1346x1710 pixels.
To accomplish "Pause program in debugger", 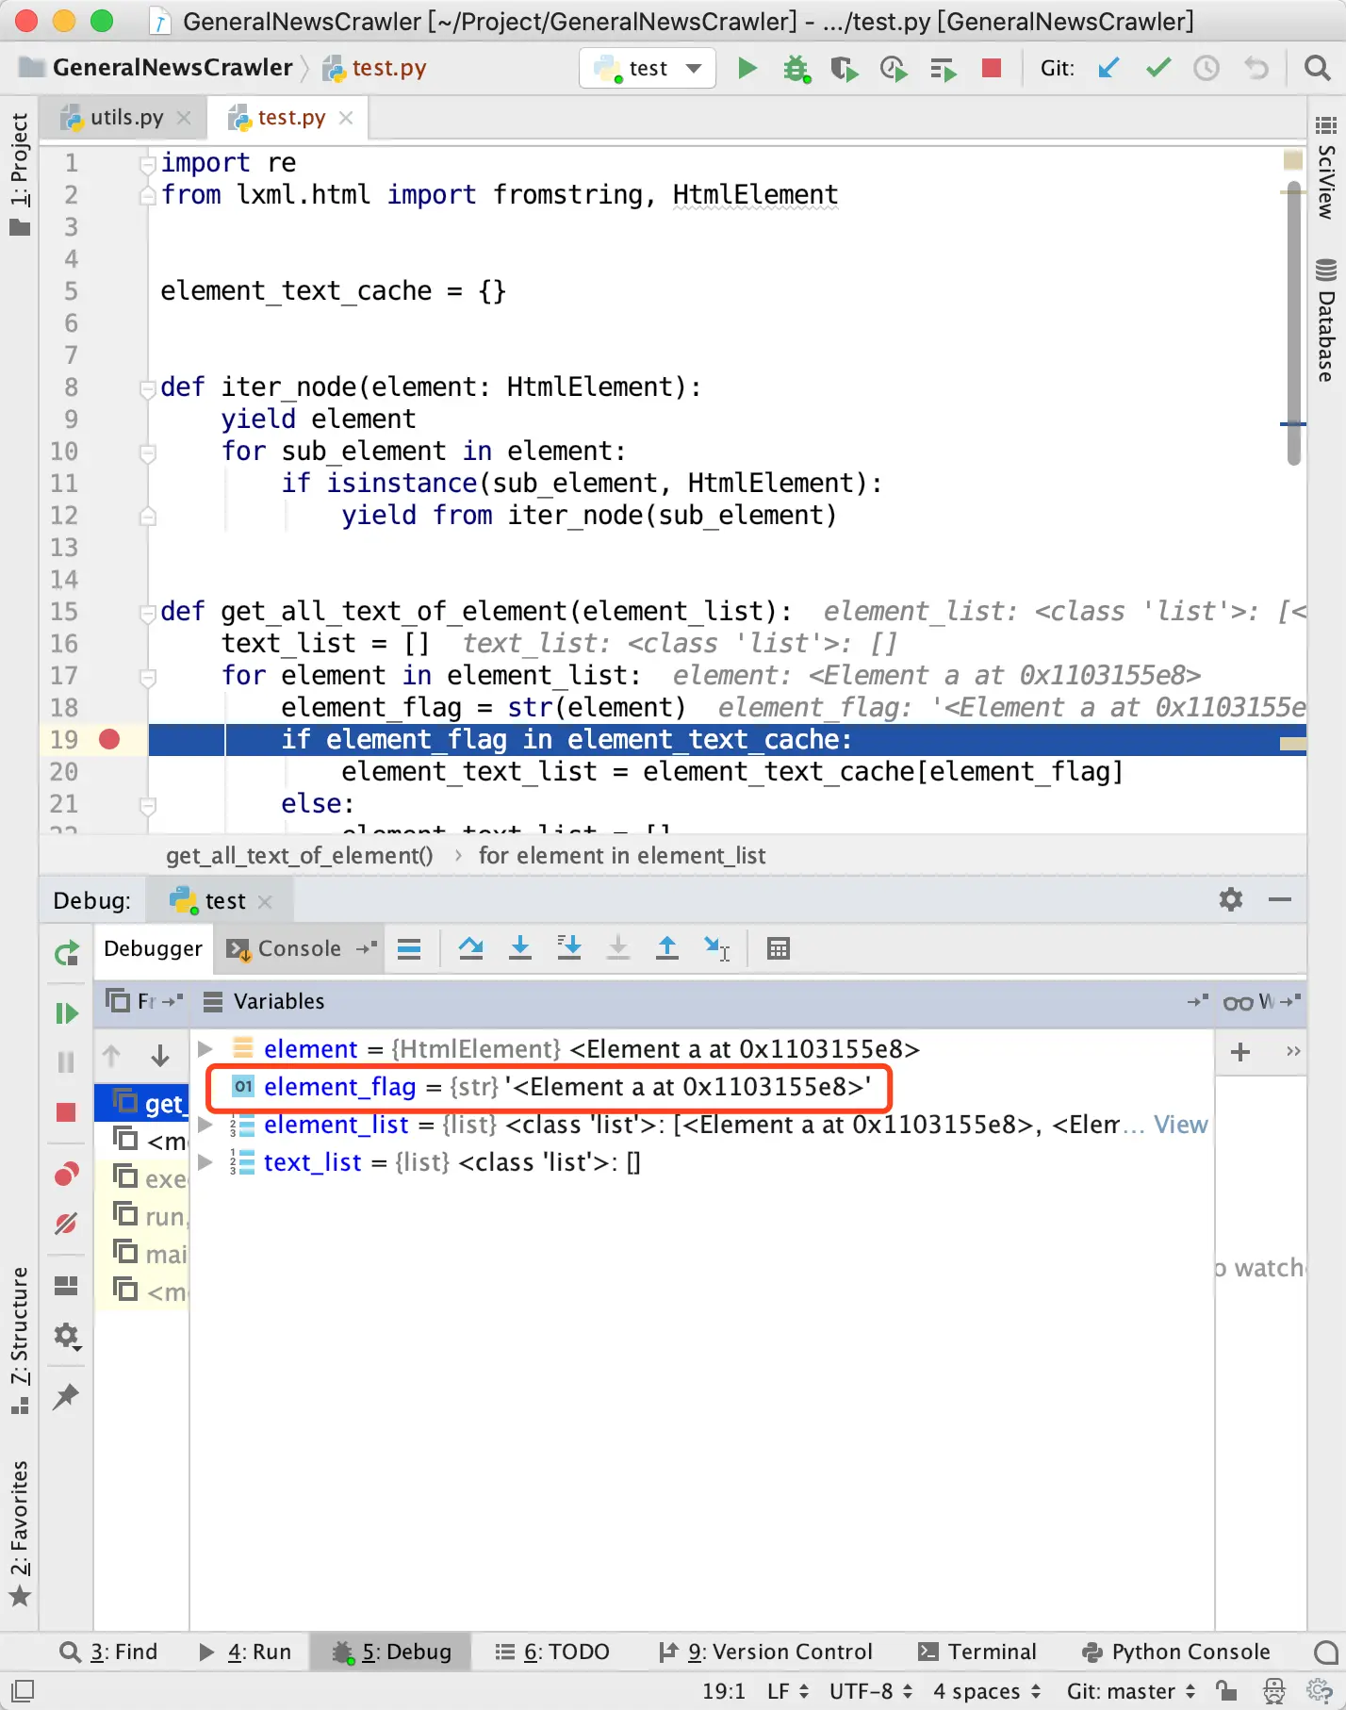I will point(66,1062).
